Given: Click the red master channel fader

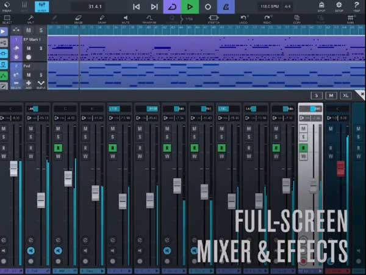Looking at the screenshot, I should (x=340, y=168).
